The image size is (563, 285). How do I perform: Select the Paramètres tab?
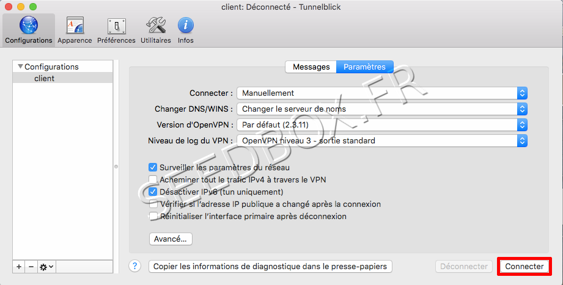click(364, 67)
